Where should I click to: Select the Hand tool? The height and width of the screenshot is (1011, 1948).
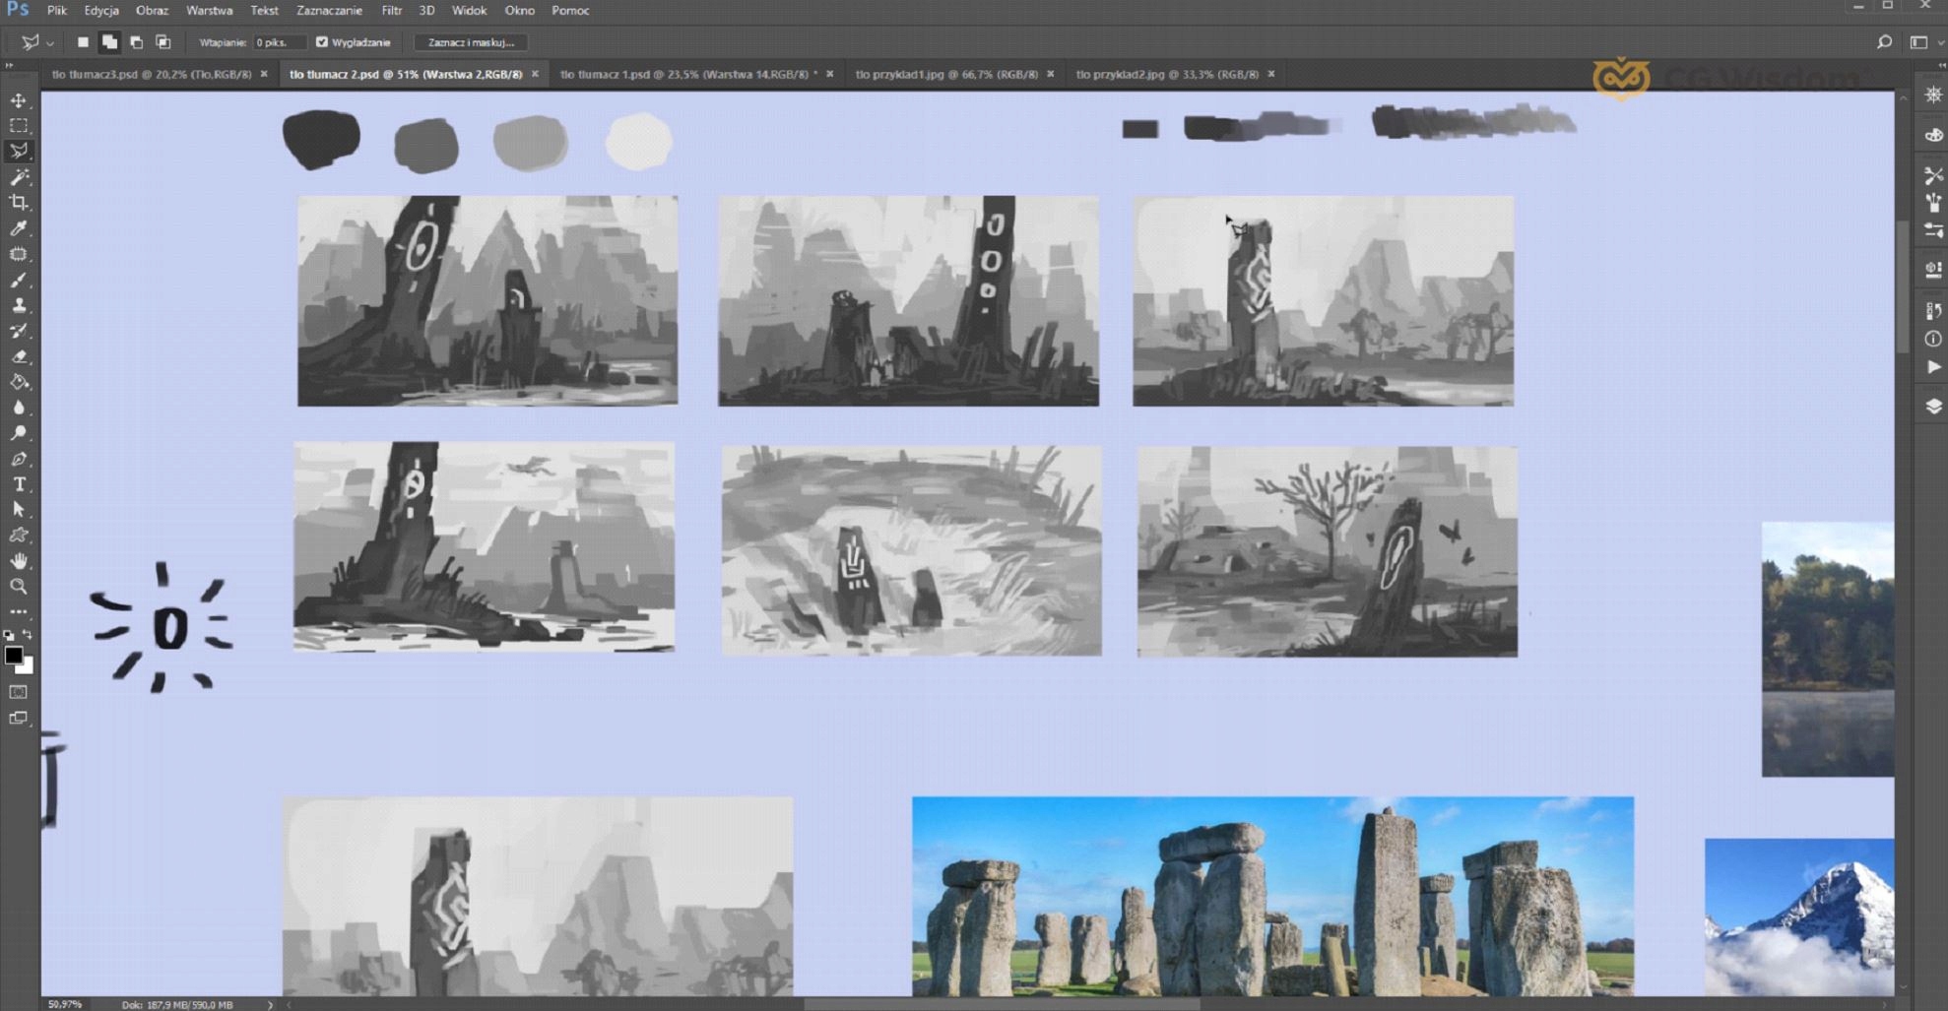19,561
